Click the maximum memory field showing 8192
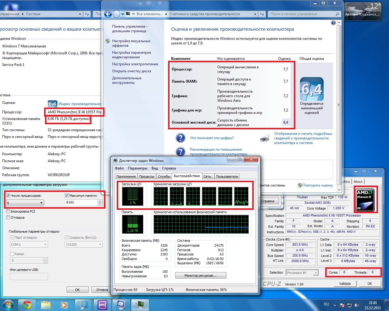Image resolution: width=389 pixels, height=311 pixels. click(x=81, y=202)
